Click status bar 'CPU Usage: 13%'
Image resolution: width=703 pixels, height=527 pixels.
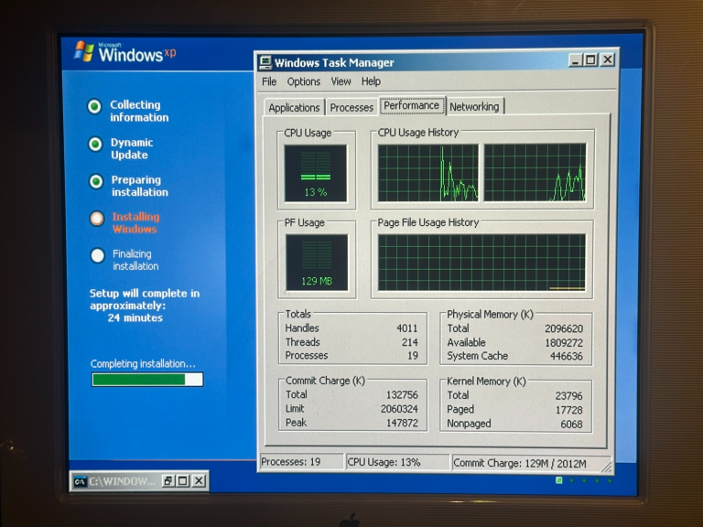397,462
